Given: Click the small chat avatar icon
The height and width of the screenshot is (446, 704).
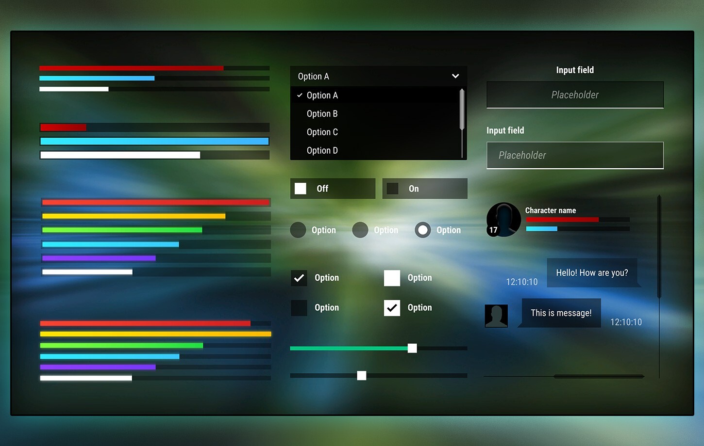Looking at the screenshot, I should pyautogui.click(x=496, y=316).
